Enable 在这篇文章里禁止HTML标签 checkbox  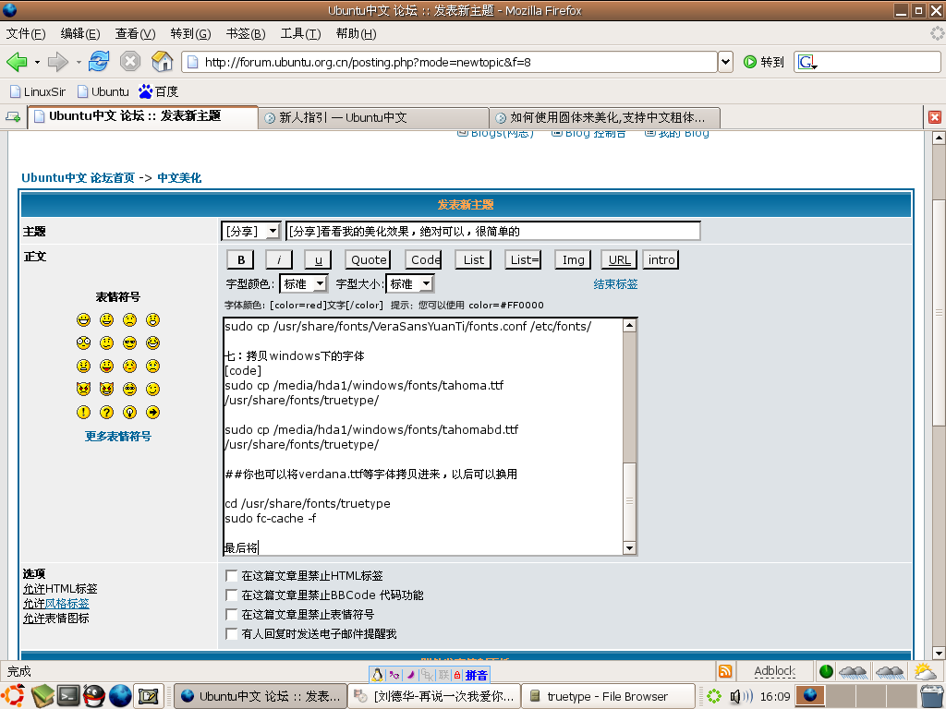coord(231,576)
